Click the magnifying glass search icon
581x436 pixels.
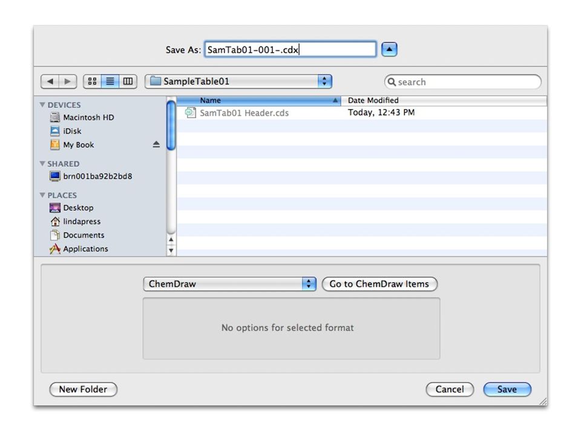(392, 82)
